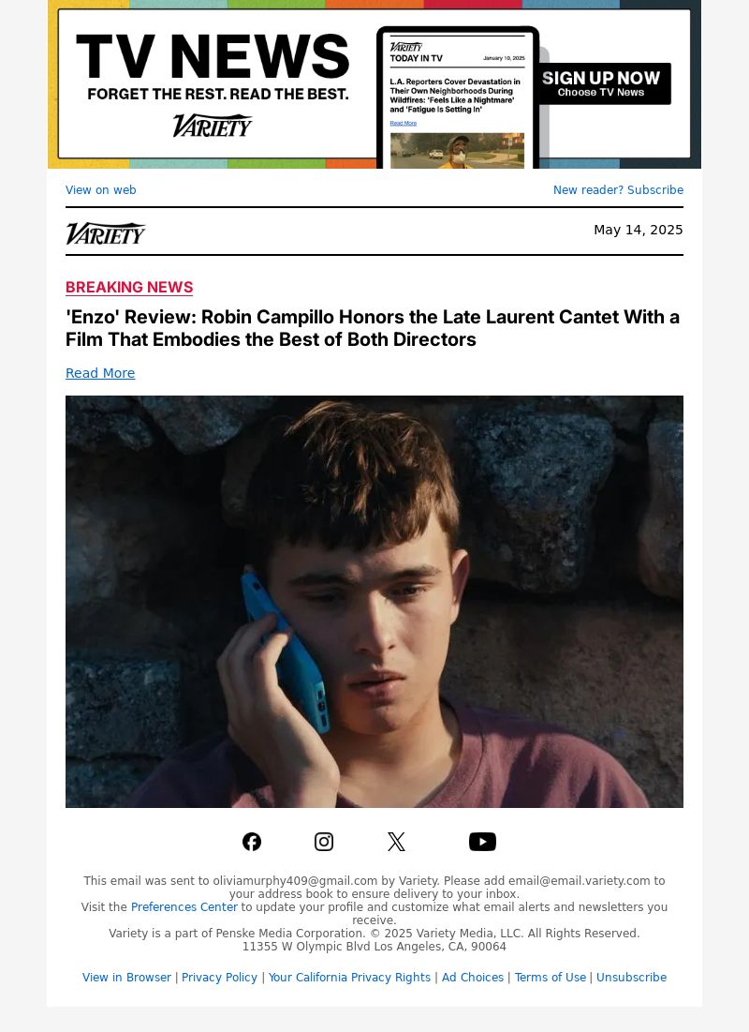
Task: Open Your California Privacy Rights link
Action: [349, 978]
